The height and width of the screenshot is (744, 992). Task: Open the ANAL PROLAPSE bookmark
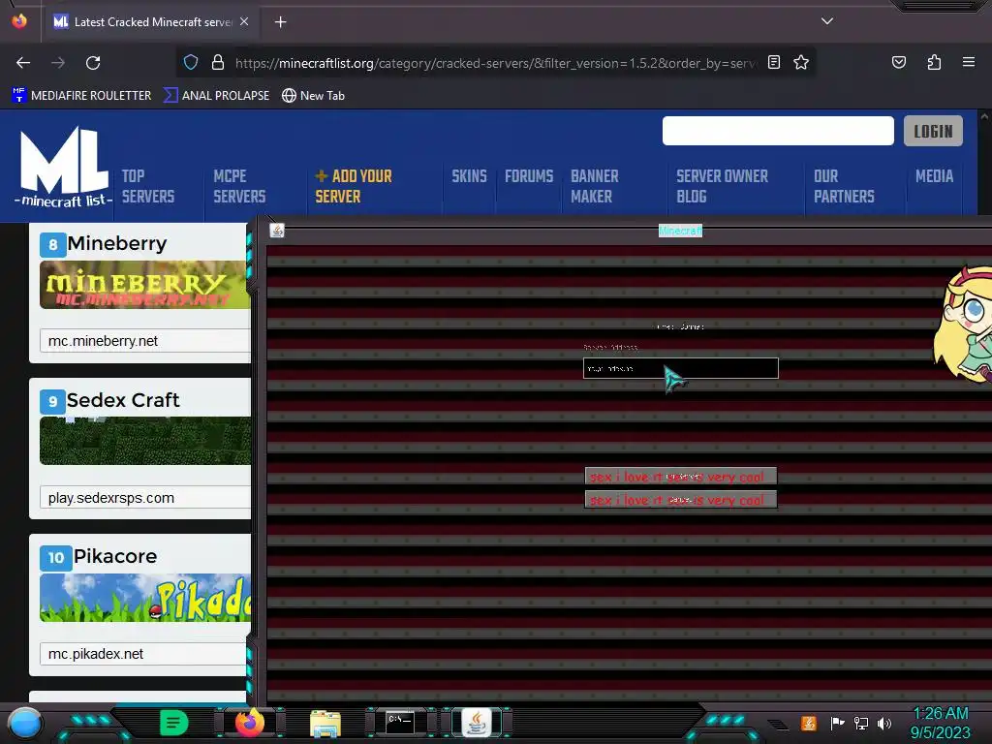[x=216, y=96]
